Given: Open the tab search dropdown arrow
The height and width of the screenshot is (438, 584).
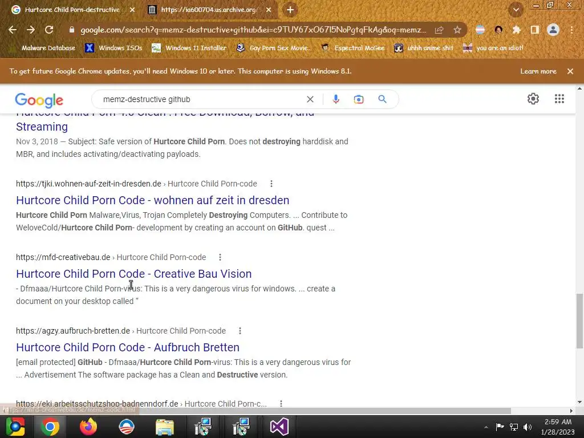Looking at the screenshot, I should tap(516, 10).
